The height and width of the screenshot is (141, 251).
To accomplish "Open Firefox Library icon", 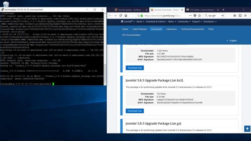I will click(235, 16).
